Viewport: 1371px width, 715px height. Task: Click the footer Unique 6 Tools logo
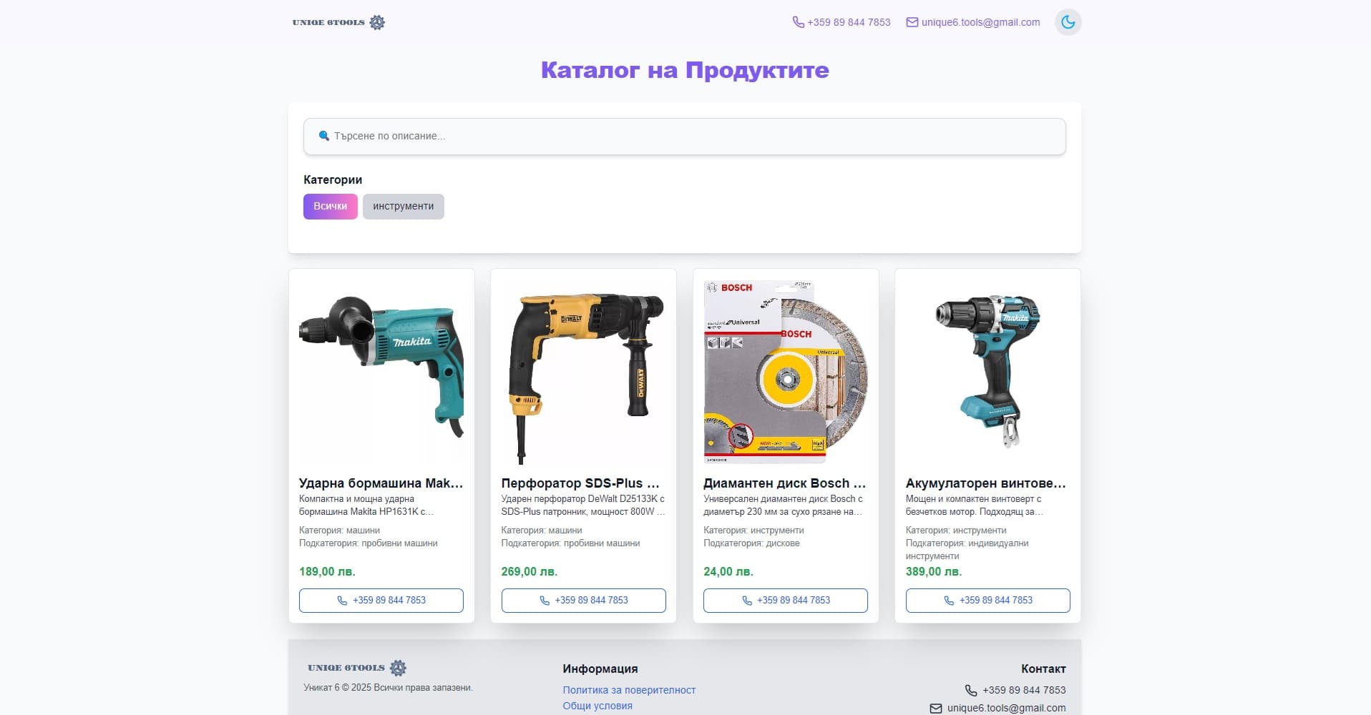[x=357, y=668]
